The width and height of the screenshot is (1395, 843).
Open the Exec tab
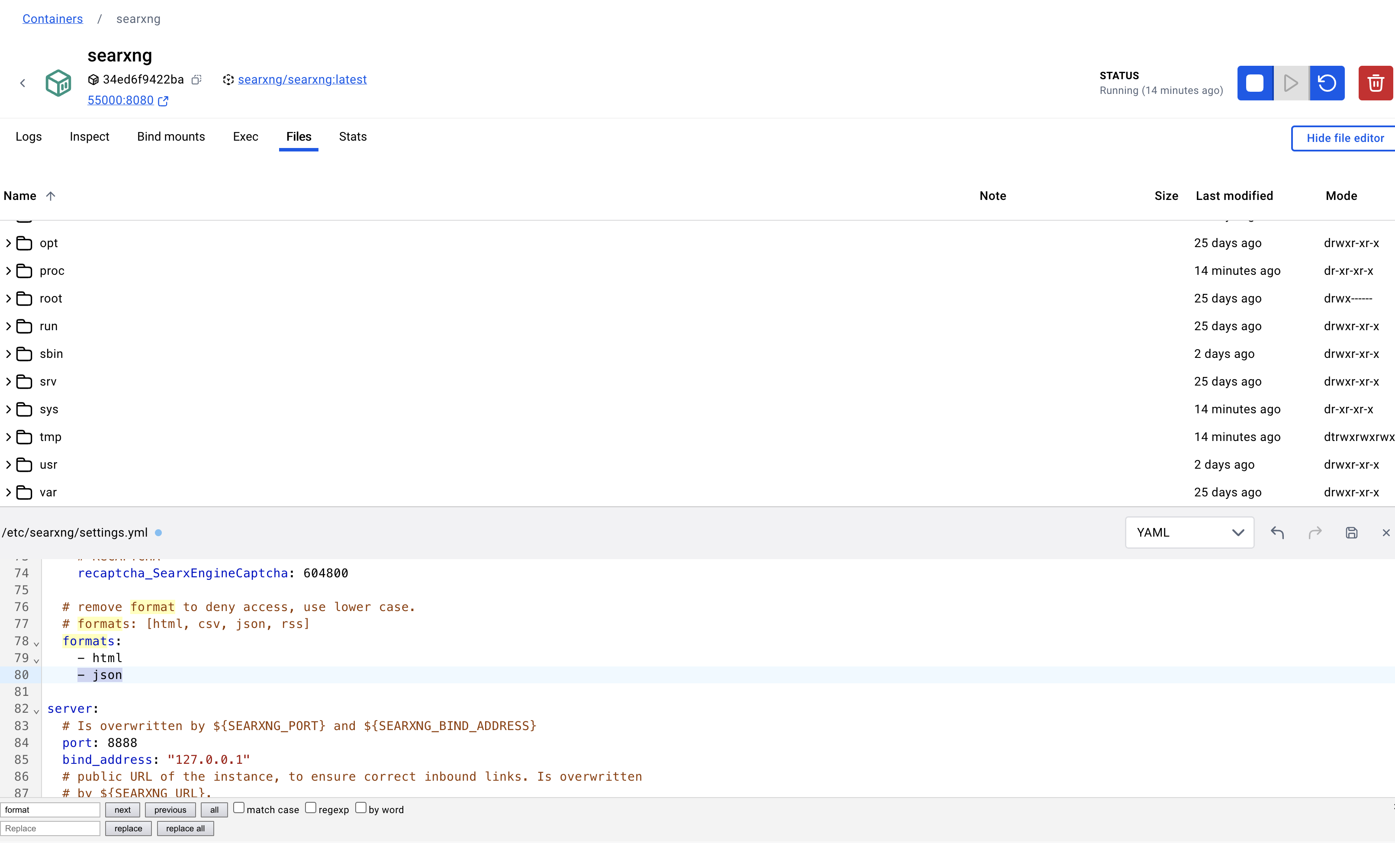(x=245, y=136)
